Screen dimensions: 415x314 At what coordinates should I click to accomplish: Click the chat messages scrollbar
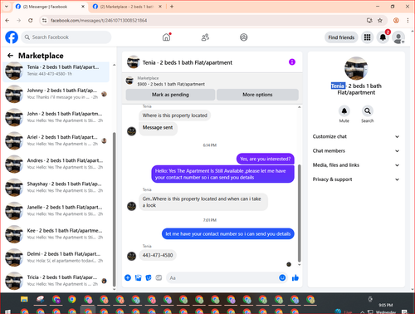point(299,213)
